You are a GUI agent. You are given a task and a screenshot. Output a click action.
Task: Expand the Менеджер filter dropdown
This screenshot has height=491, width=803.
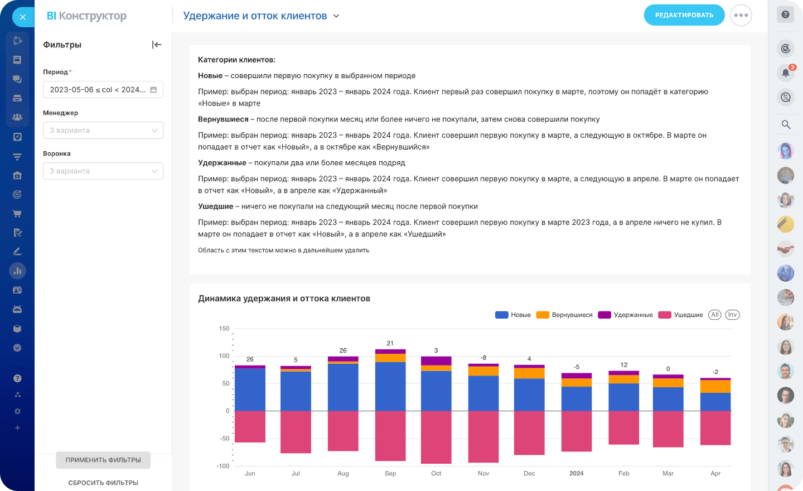103,131
